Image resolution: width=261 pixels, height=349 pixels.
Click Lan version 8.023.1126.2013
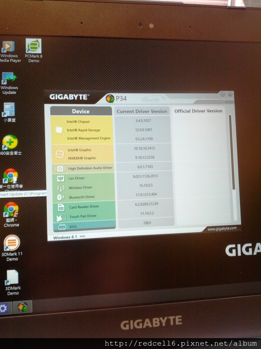coord(145,176)
